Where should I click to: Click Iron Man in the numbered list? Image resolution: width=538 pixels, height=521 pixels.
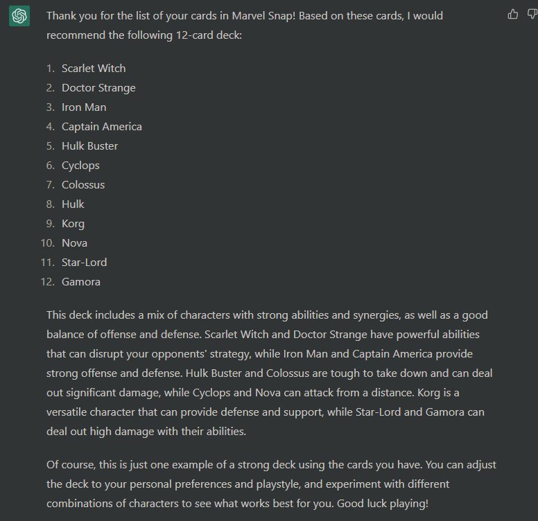[84, 107]
